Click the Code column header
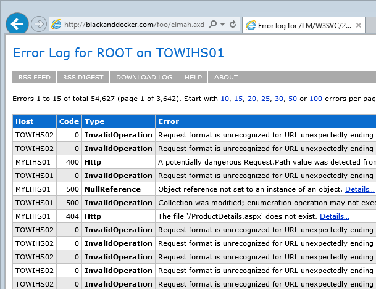Image resolution: width=376 pixels, height=289 pixels. 69,121
